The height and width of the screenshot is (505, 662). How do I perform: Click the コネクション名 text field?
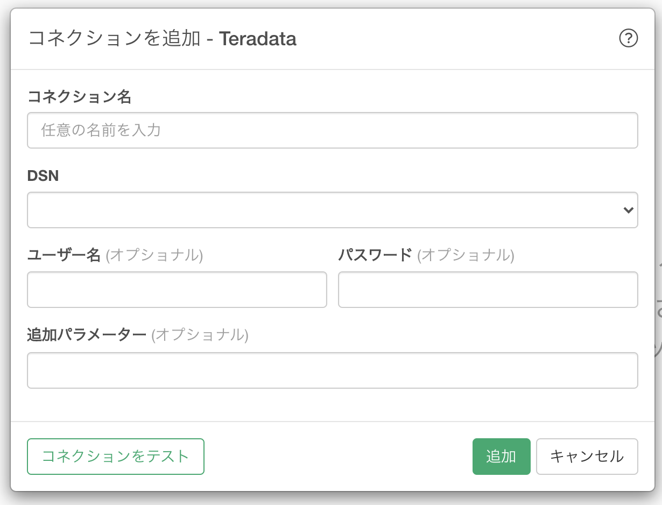click(x=332, y=130)
